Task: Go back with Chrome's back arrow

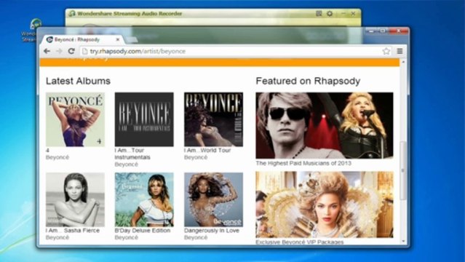Action: (x=47, y=51)
